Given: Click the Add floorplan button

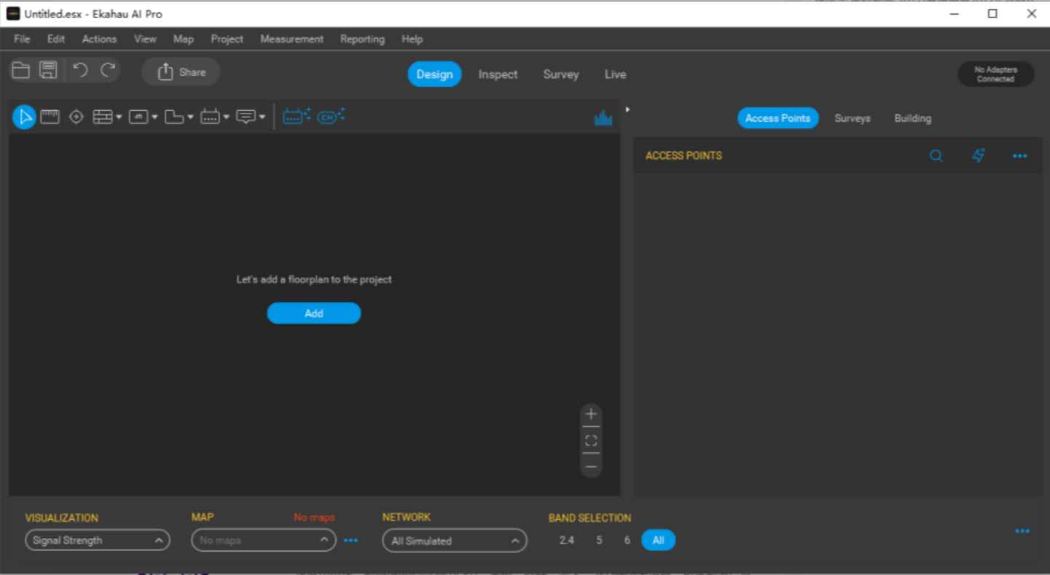Looking at the screenshot, I should [313, 313].
